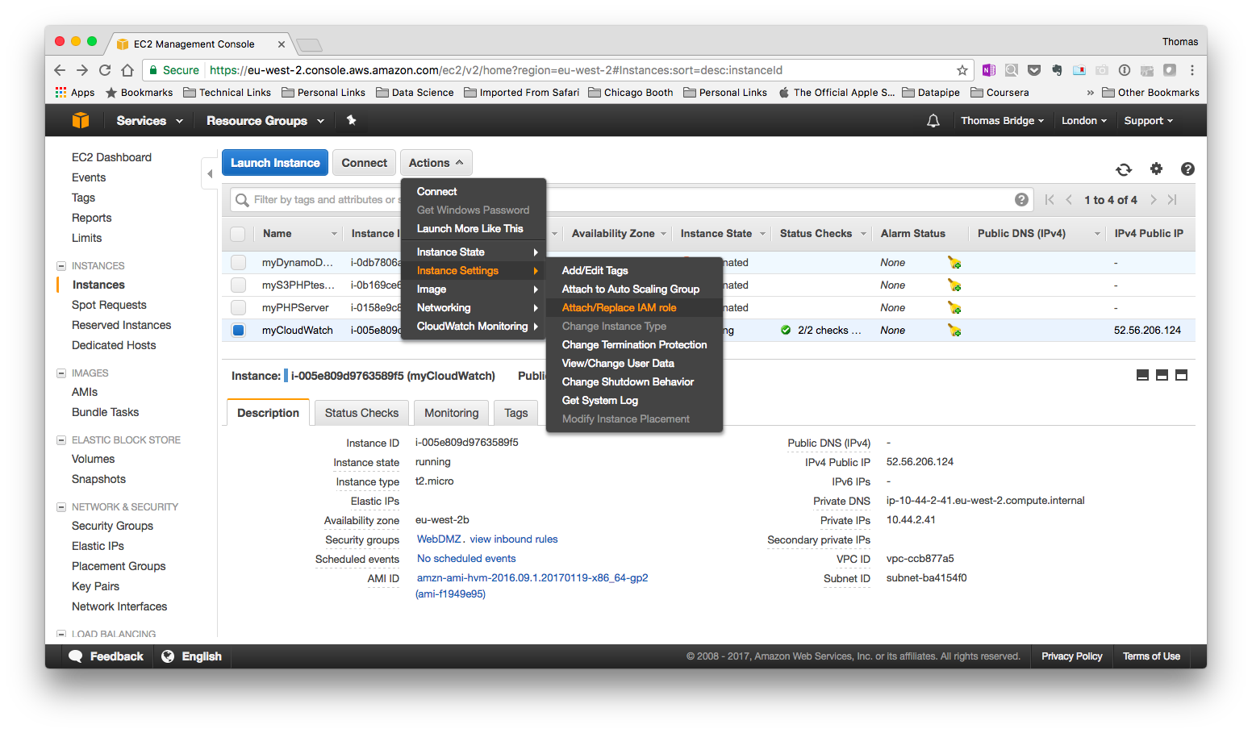Image resolution: width=1252 pixels, height=733 pixels.
Task: Click the filter by tags search field
Action: (x=323, y=200)
